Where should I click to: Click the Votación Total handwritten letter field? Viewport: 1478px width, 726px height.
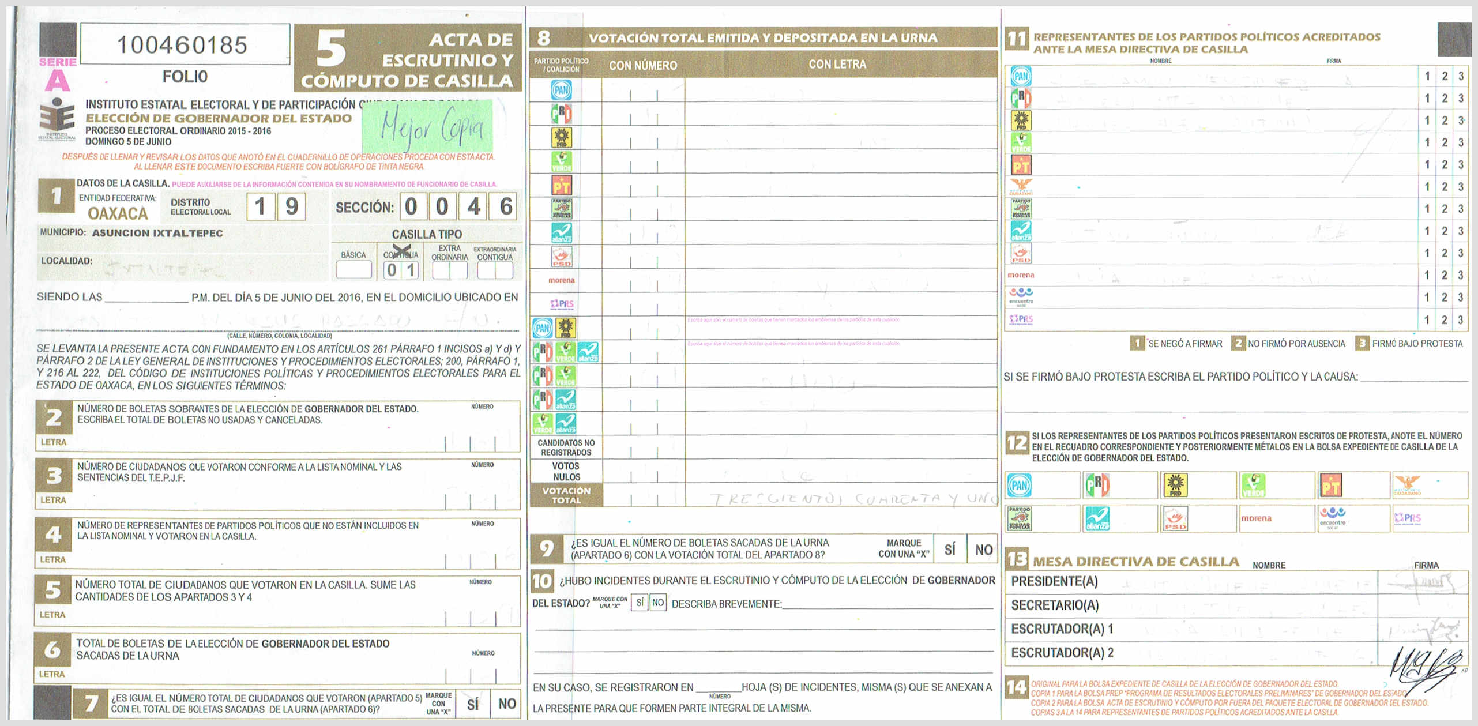coord(841,497)
